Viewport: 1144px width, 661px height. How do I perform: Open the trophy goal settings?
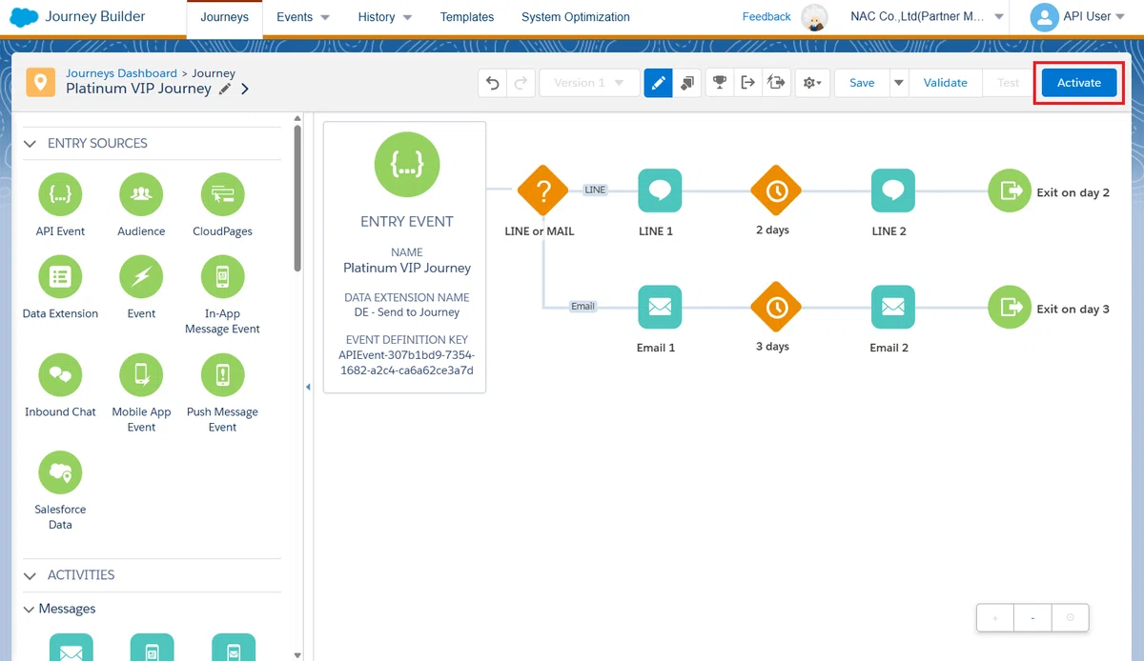click(x=720, y=83)
